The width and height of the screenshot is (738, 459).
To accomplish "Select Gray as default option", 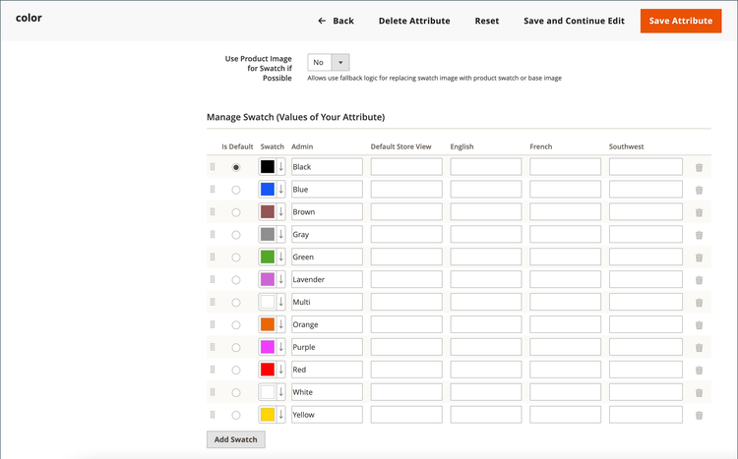I will tap(236, 235).
